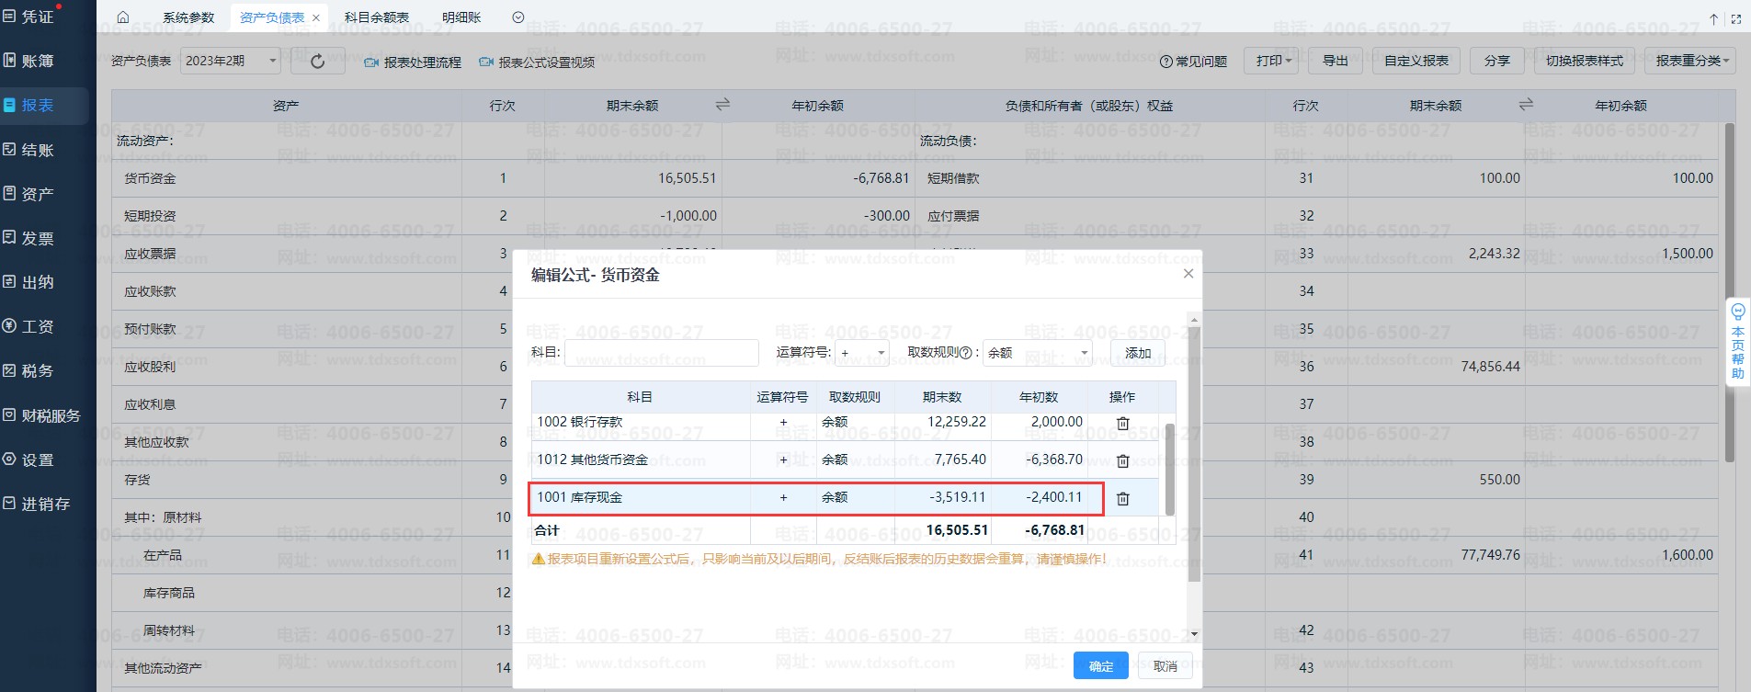This screenshot has height=692, width=1751.
Task: Open the 取数规则 余额 dropdown
Action: 1037,353
